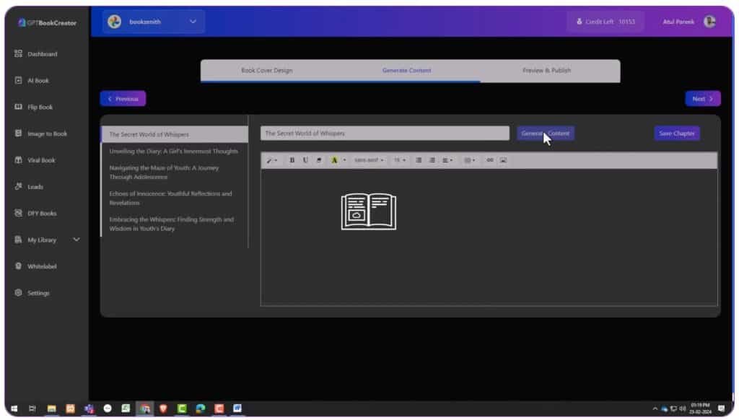
Task: Switch to the Preview & Publish tab
Action: (547, 71)
